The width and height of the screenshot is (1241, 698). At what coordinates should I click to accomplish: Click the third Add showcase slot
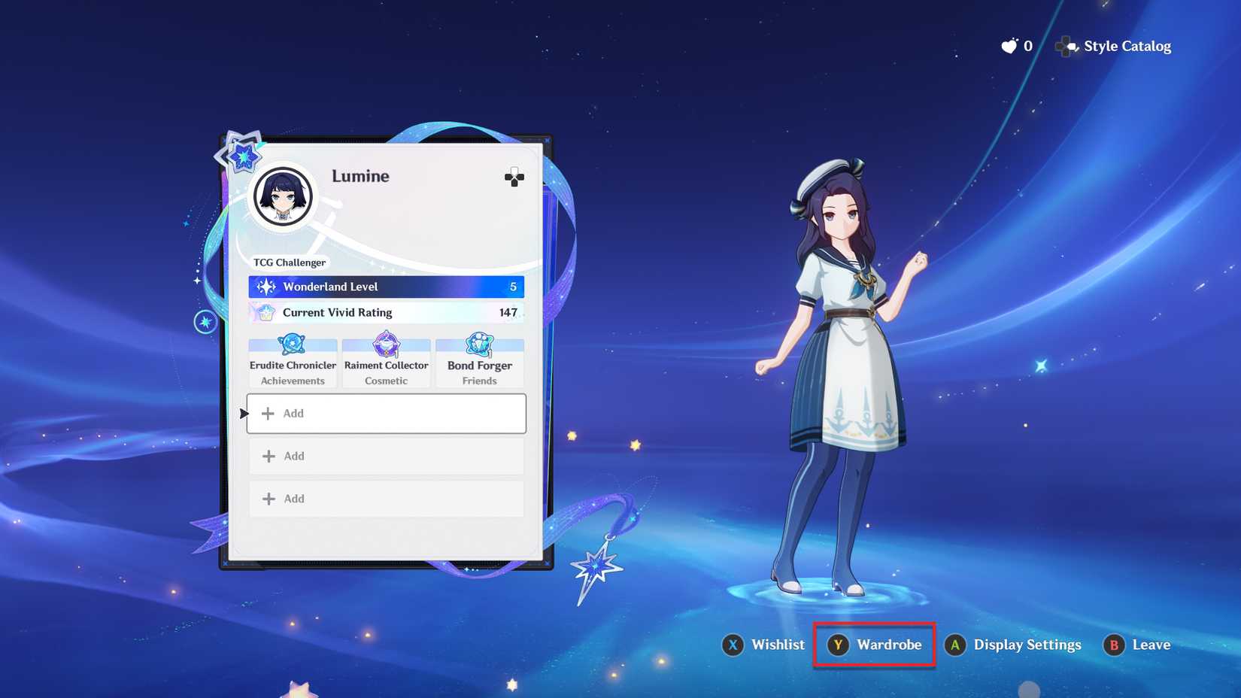pos(386,498)
